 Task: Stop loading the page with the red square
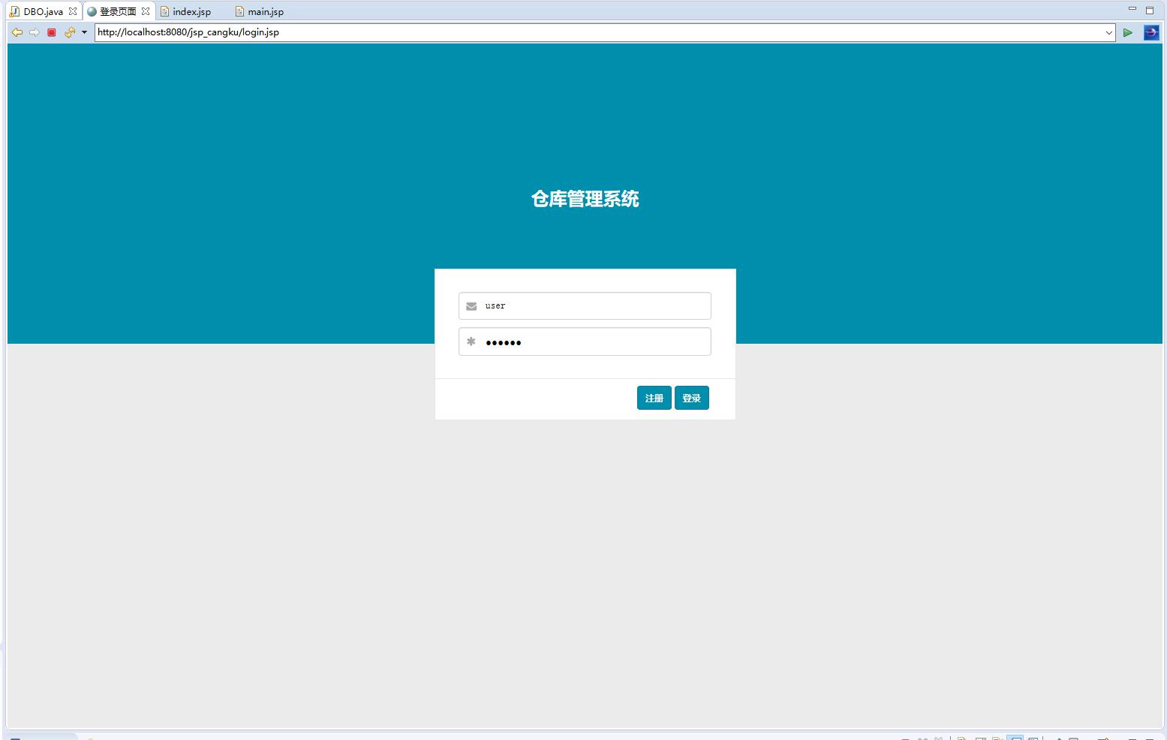[x=52, y=32]
